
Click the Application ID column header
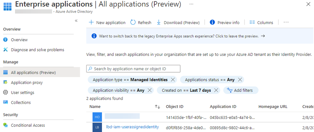(x=223, y=107)
